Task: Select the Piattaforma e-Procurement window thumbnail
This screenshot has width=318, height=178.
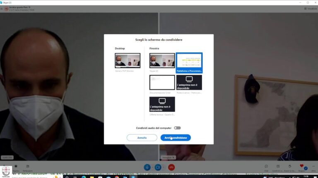Action: pyautogui.click(x=189, y=63)
